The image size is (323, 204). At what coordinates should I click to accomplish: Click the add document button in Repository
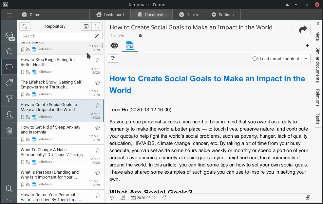click(x=25, y=26)
